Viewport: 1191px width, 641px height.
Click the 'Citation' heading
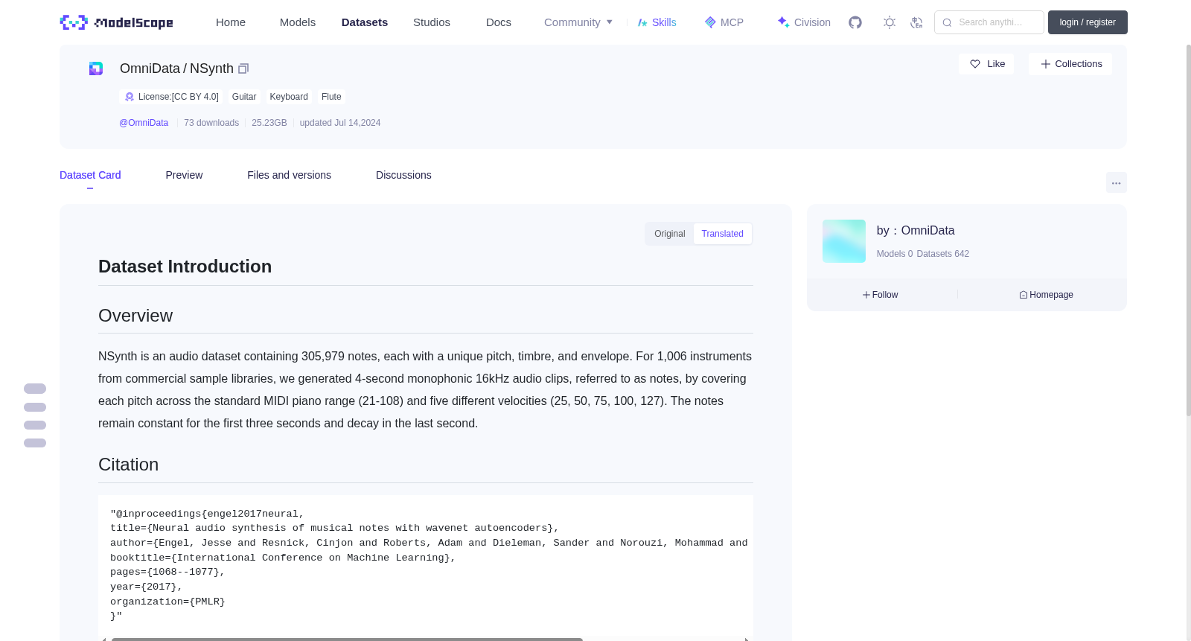point(129,465)
